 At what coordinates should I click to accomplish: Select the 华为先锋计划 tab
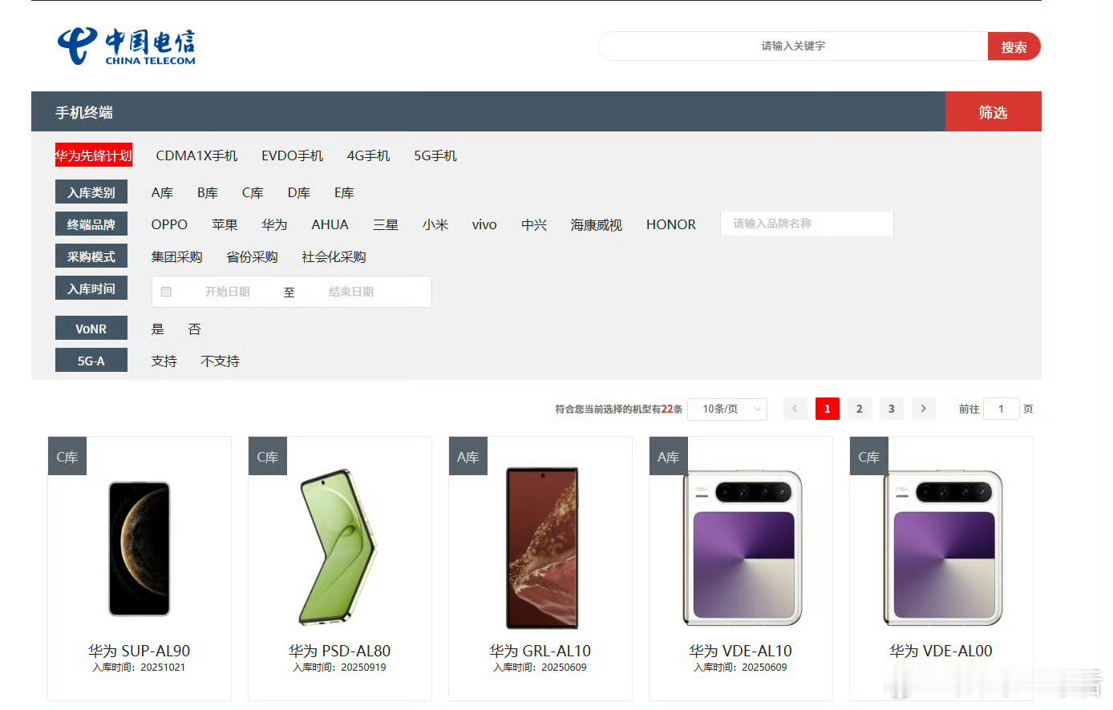point(94,155)
